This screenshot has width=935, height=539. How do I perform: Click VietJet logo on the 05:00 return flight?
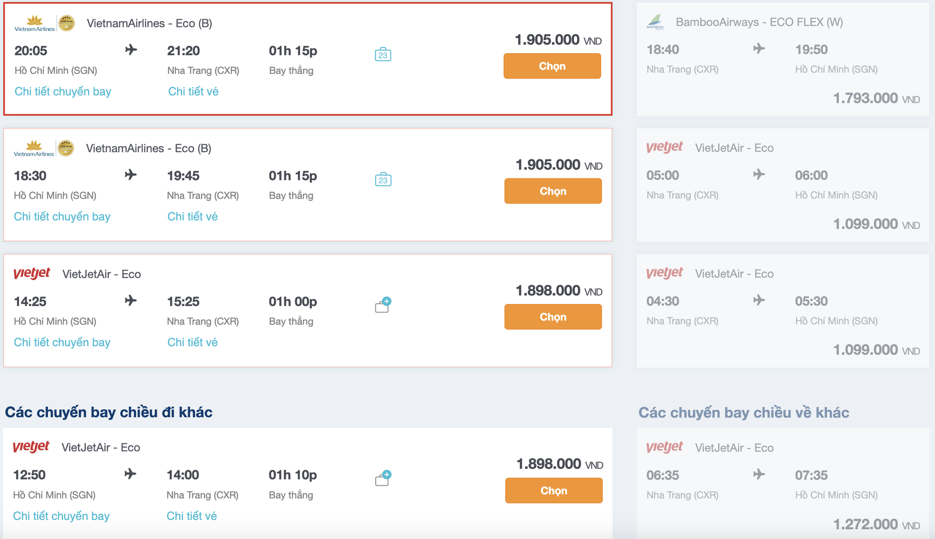(x=664, y=147)
